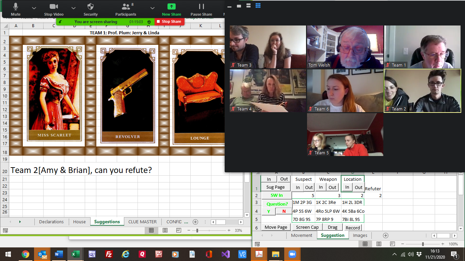The width and height of the screenshot is (465, 261).
Task: Click Out button under Weapon
Action: pyautogui.click(x=333, y=187)
